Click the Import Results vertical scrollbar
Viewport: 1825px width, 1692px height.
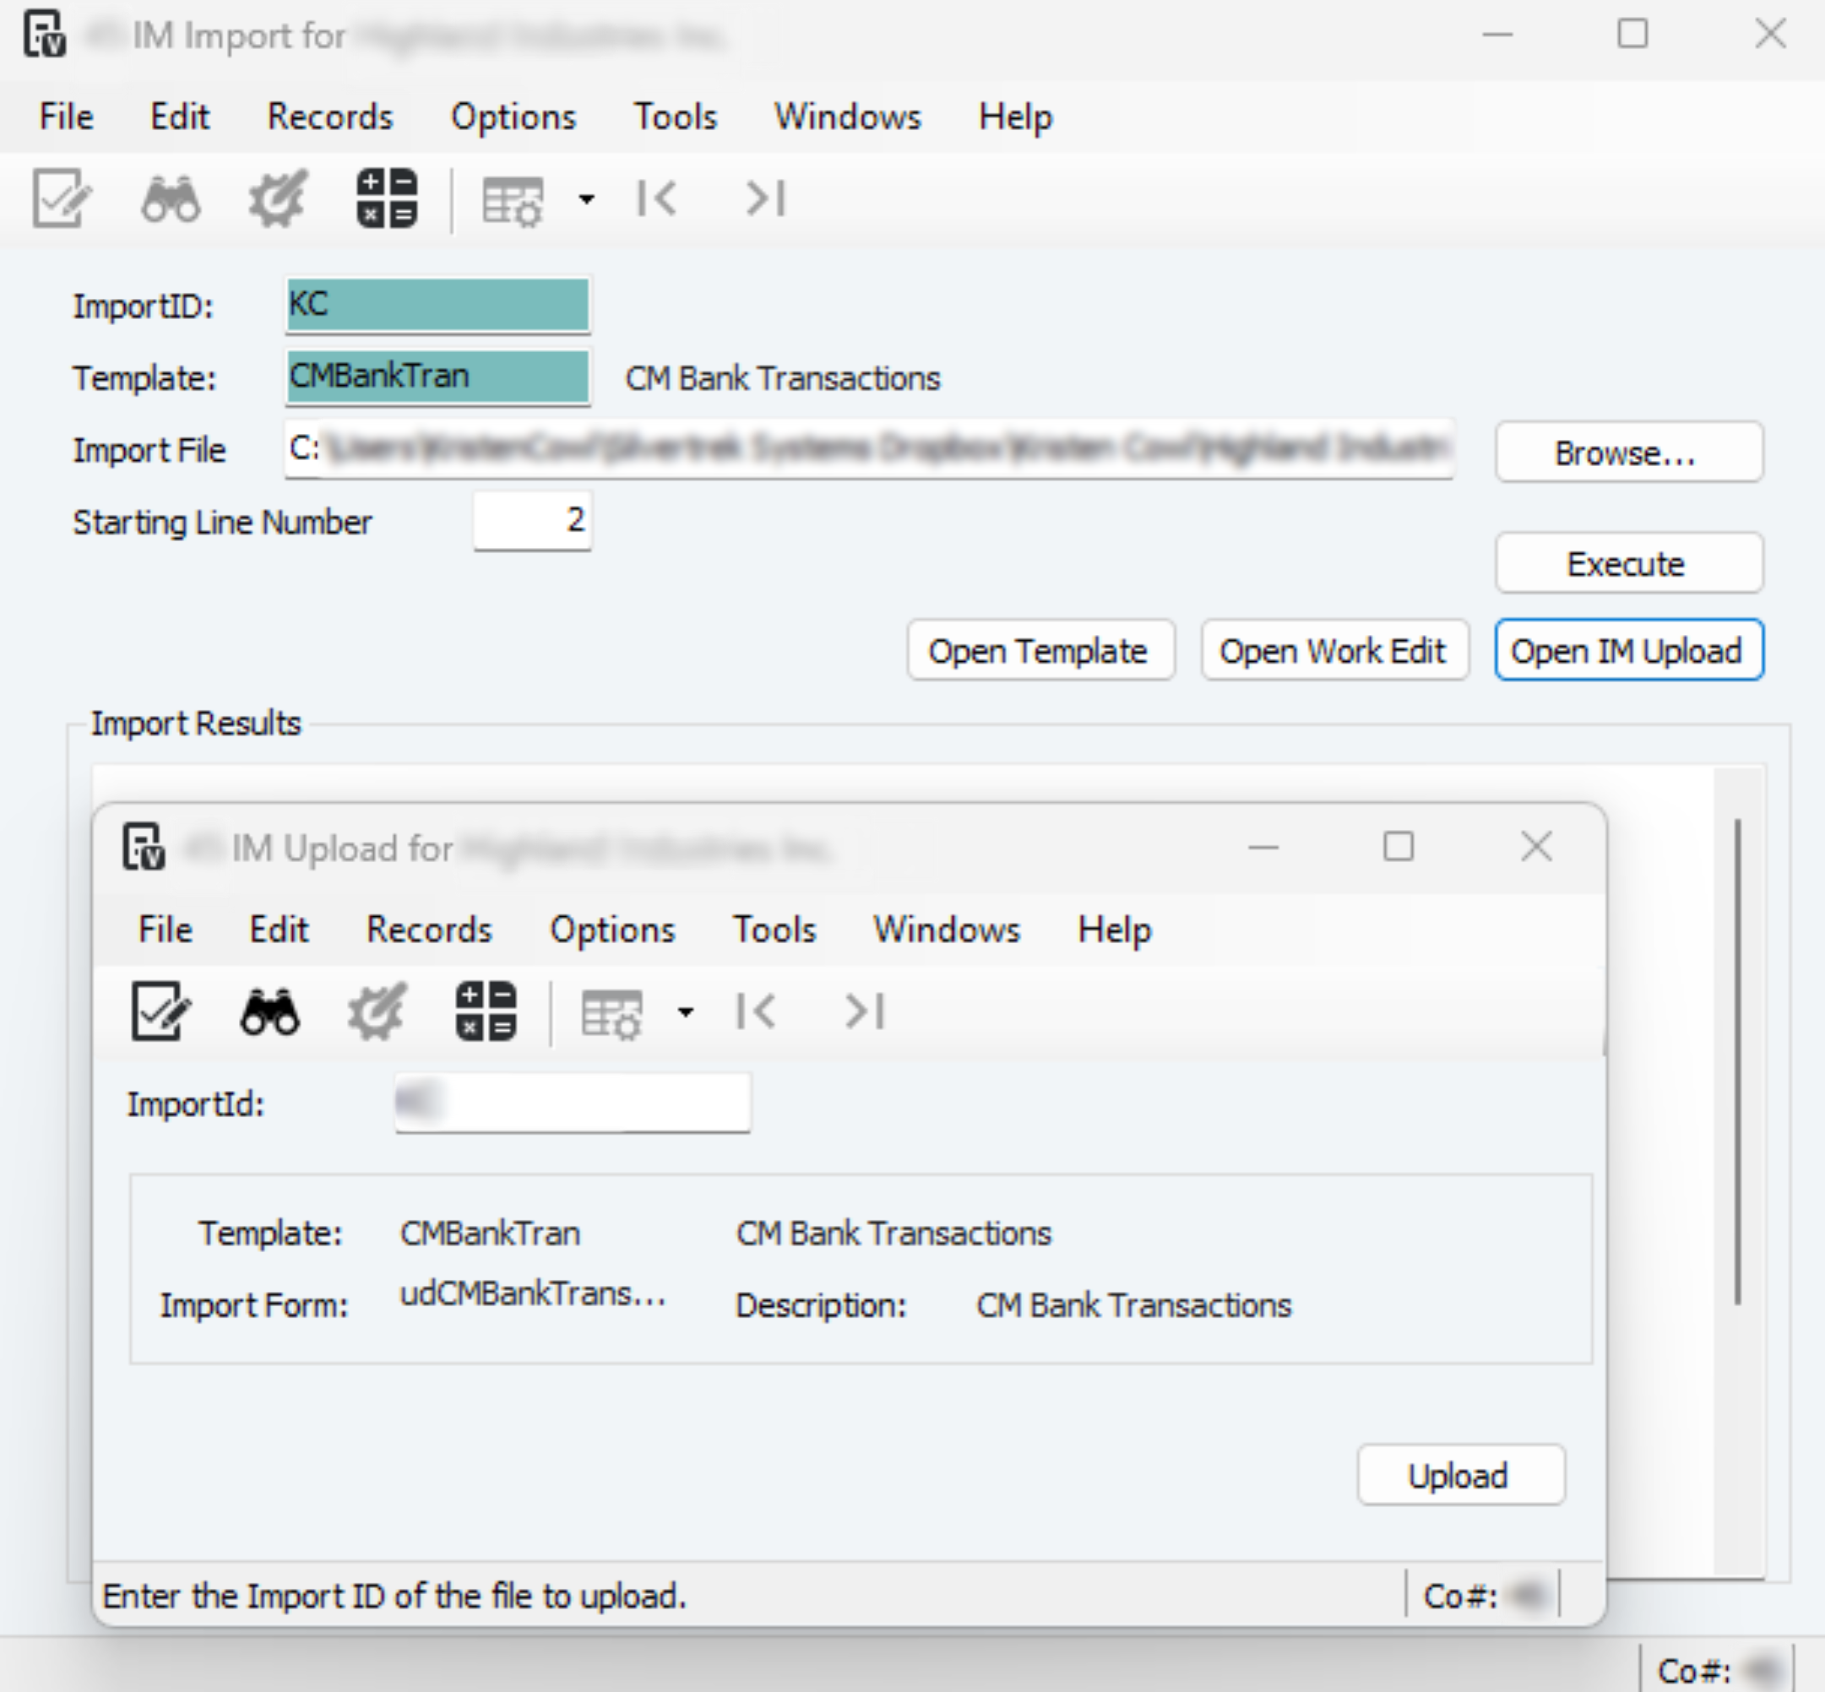[1737, 1062]
